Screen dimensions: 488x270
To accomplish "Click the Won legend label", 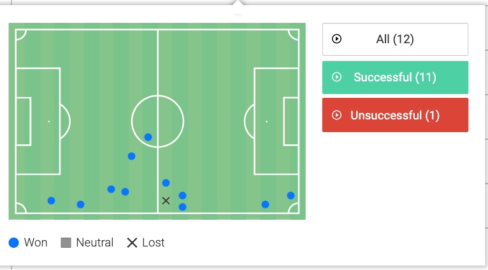I will (36, 243).
